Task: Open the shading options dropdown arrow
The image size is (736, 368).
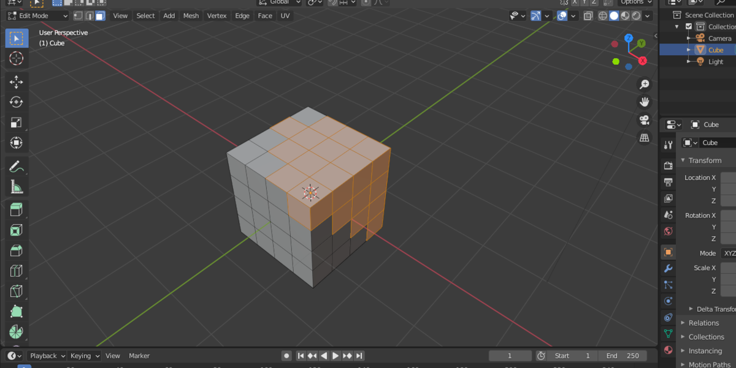Action: coord(648,16)
